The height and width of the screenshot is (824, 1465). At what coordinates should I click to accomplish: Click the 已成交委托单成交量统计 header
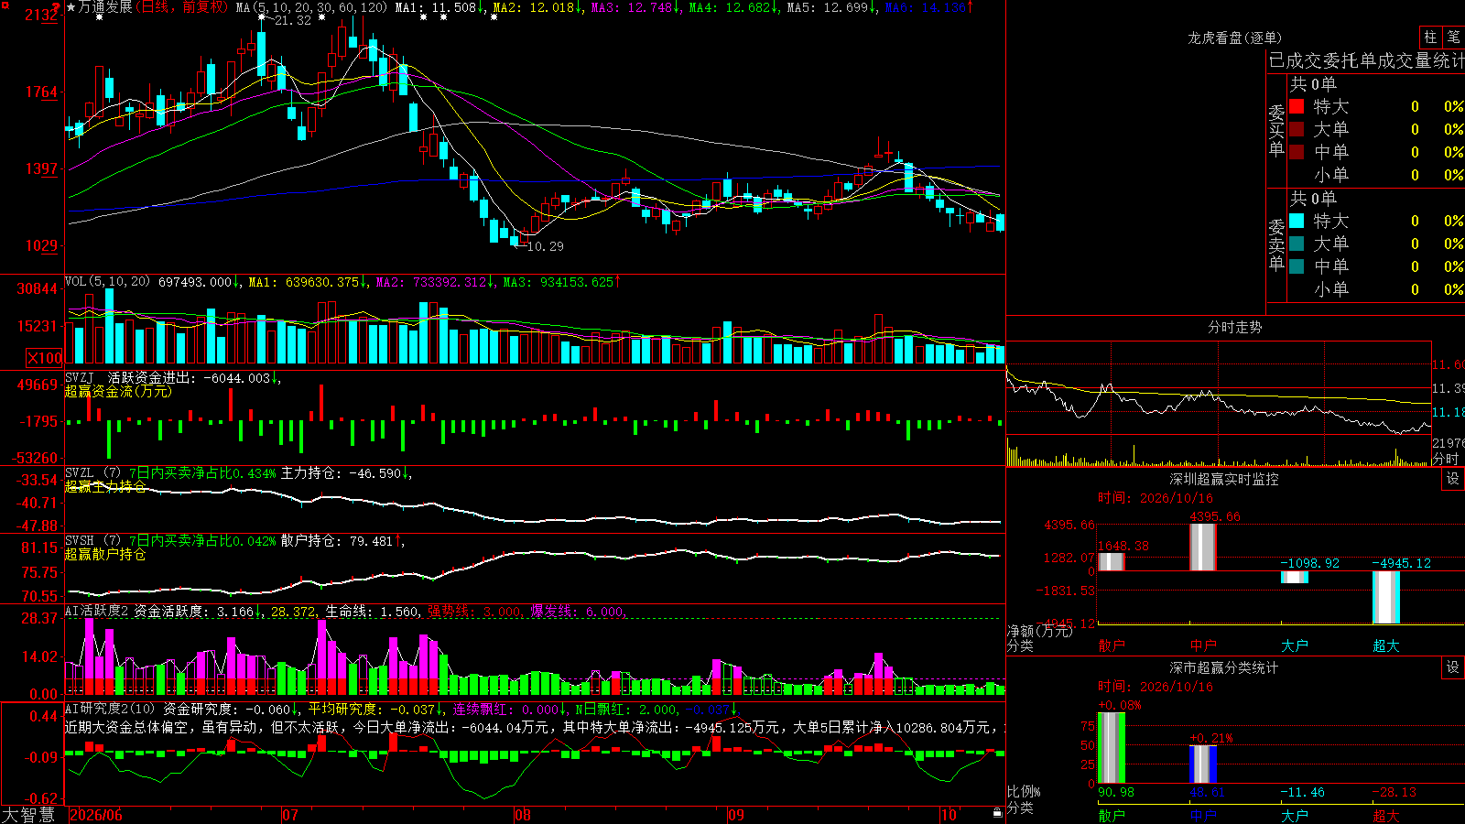coord(1366,60)
